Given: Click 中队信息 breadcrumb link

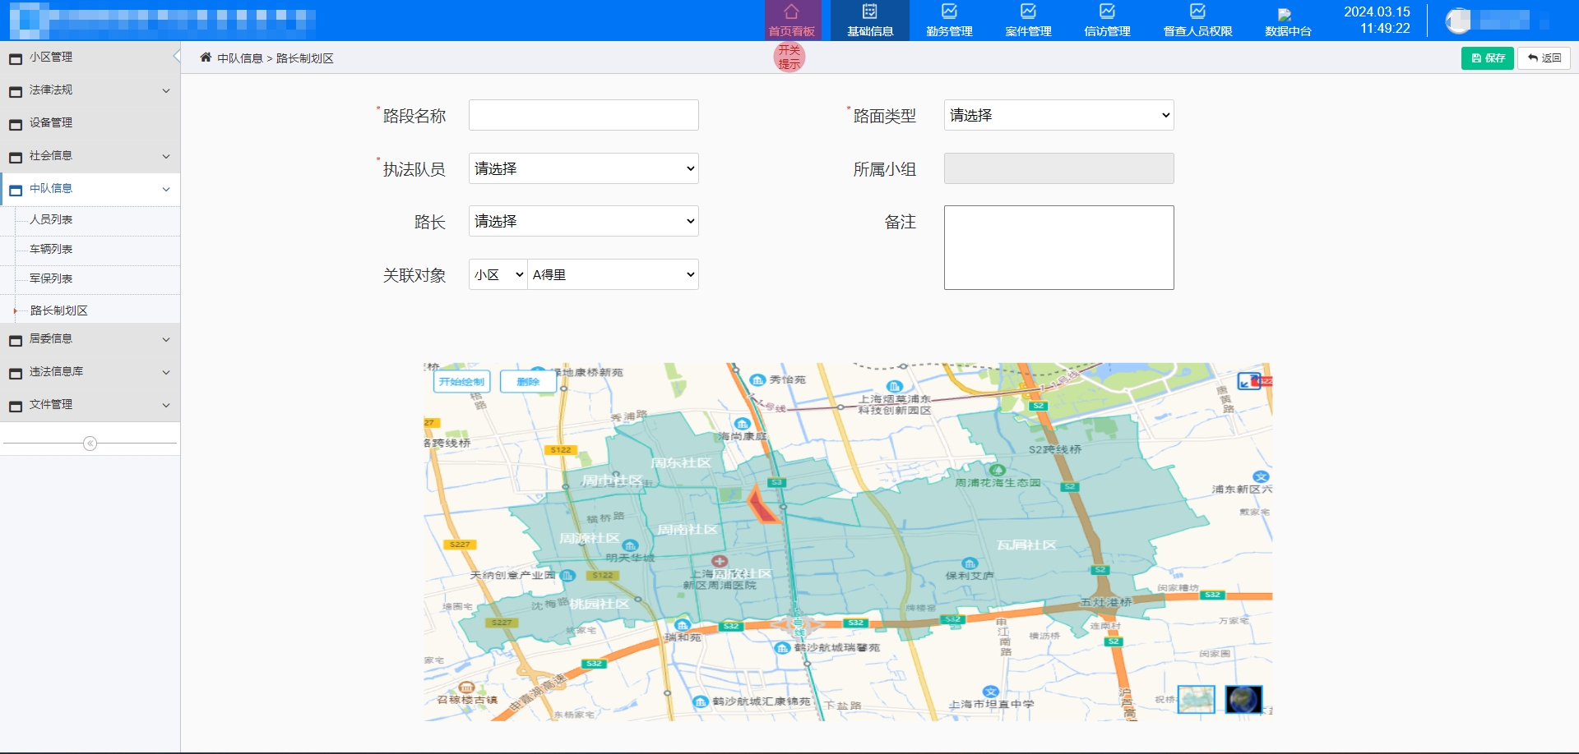Looking at the screenshot, I should [x=240, y=58].
